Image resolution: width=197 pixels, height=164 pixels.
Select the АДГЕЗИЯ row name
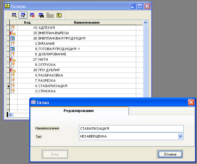47,28
